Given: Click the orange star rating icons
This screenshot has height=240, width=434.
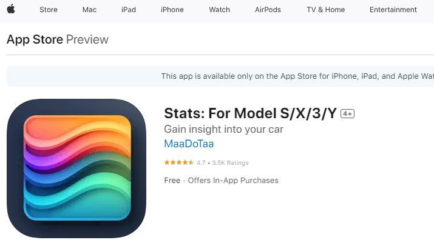Looking at the screenshot, I should click(x=179, y=162).
